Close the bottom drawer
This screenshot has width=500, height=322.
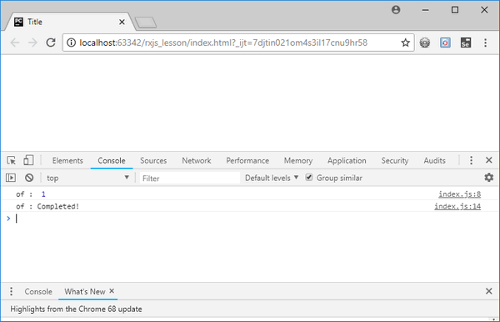coord(489,291)
